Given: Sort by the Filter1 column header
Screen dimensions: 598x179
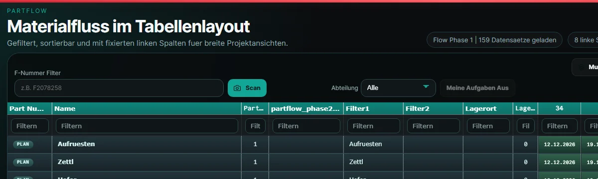Looking at the screenshot, I should point(373,108).
